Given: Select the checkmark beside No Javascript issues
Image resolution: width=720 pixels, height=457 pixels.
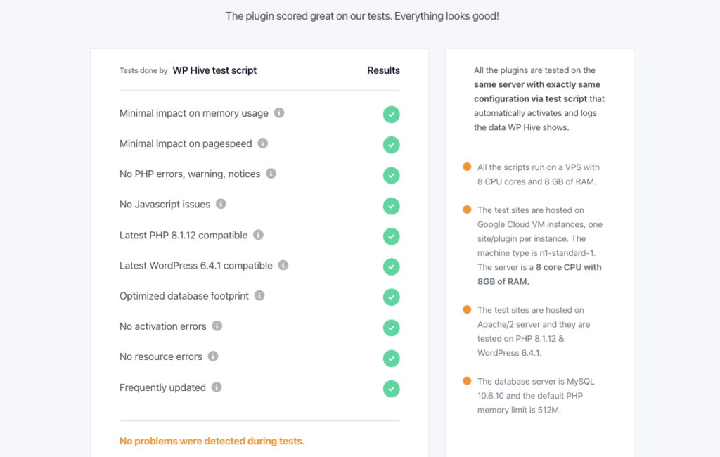Looking at the screenshot, I should [x=392, y=205].
